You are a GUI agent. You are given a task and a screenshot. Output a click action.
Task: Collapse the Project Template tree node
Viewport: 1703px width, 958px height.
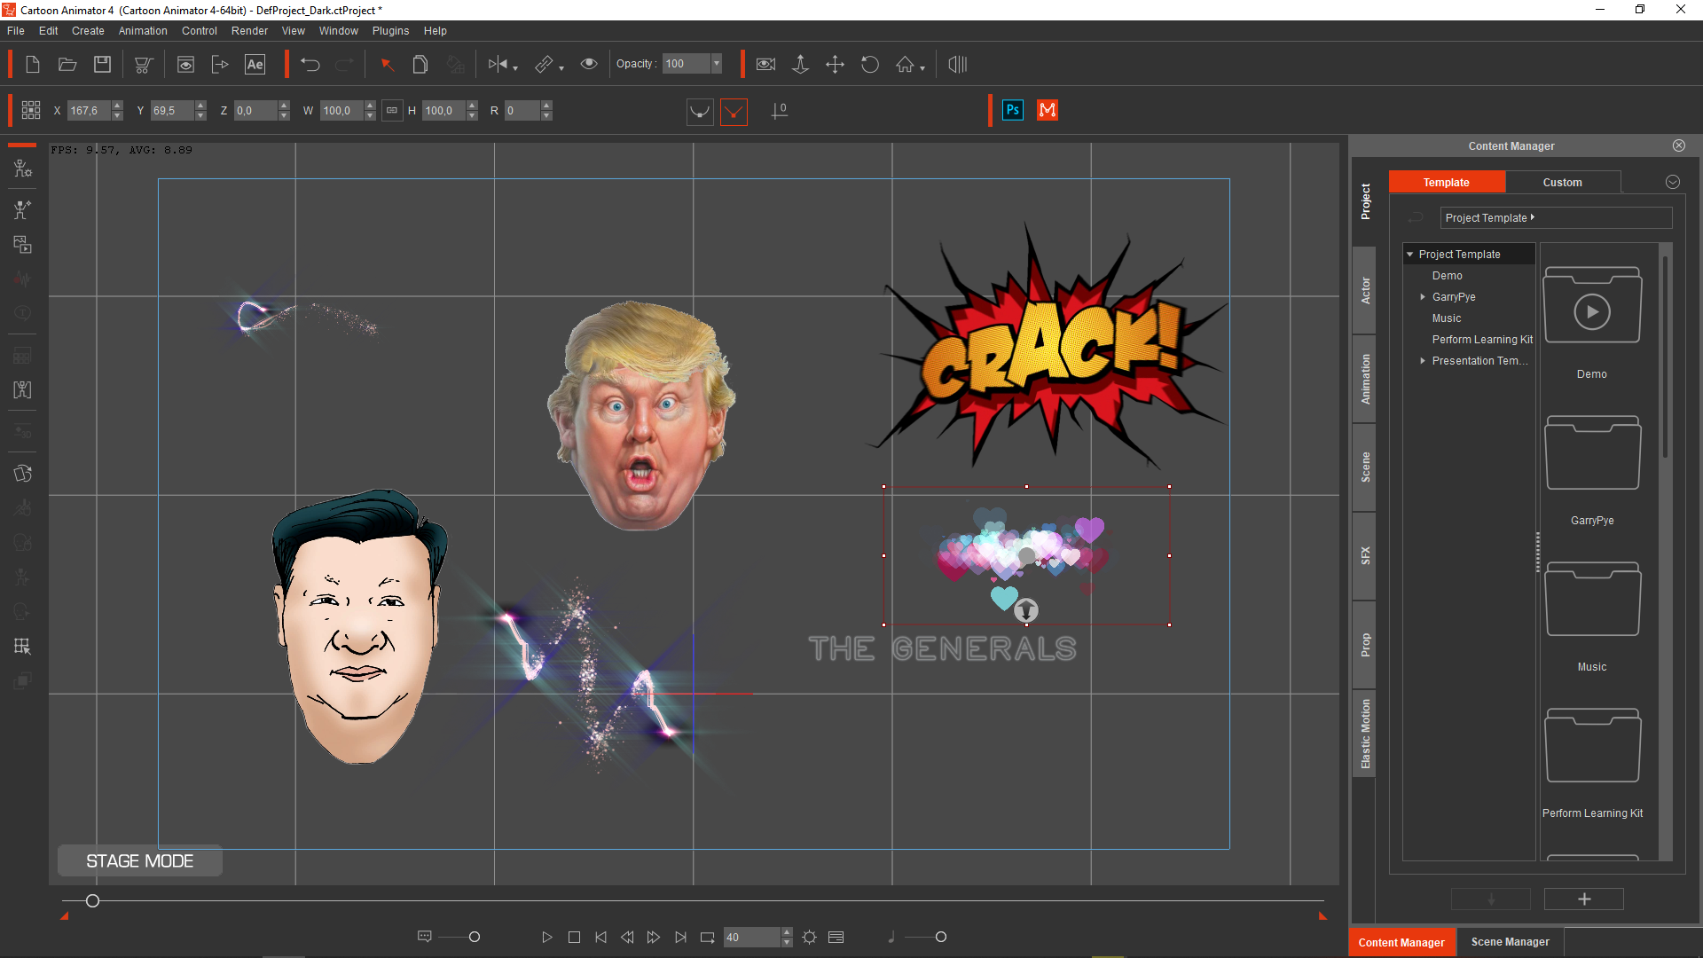(x=1410, y=255)
